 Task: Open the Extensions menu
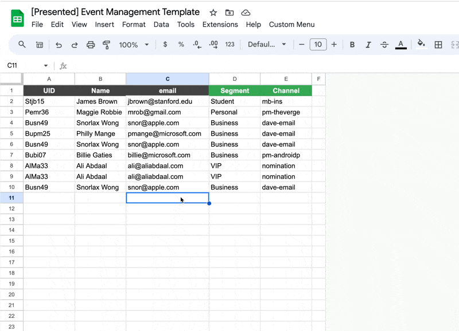[220, 25]
